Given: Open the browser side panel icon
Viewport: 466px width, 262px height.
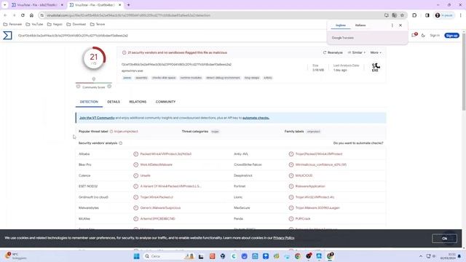Looking at the screenshot, I should coord(427,15).
